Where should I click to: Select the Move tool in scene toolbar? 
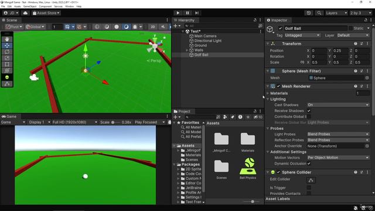(7, 46)
